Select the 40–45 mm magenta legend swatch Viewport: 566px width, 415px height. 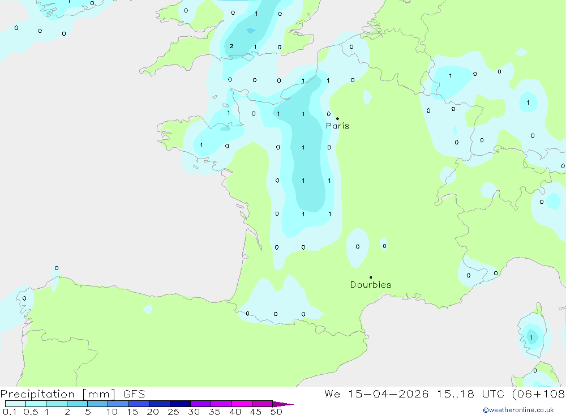(x=242, y=404)
